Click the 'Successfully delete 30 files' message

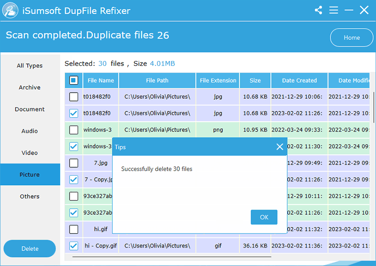157,169
